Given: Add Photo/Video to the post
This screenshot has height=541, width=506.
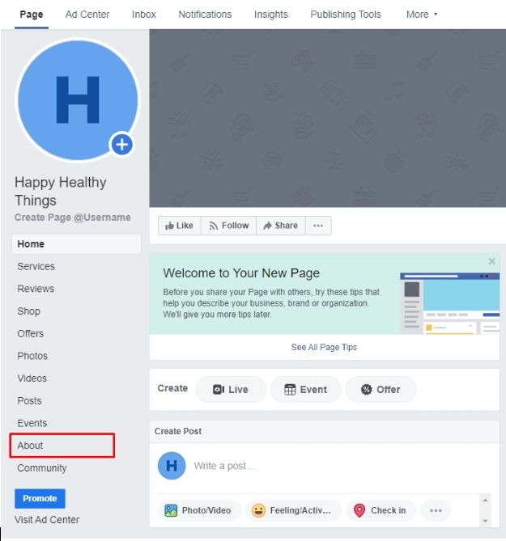Looking at the screenshot, I should click(x=199, y=510).
